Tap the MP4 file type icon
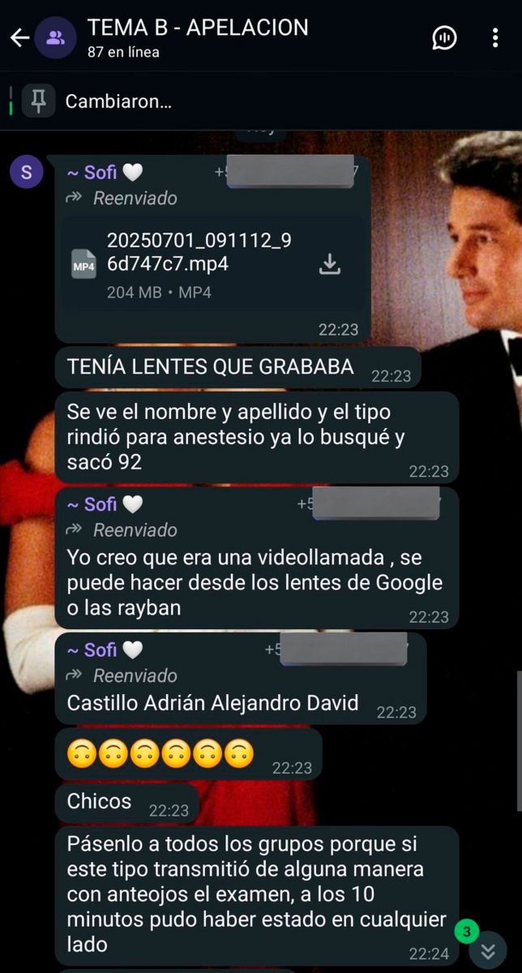 (83, 265)
